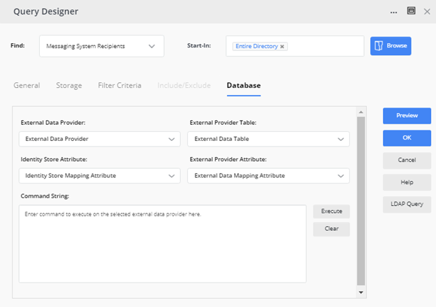The image size is (436, 307).
Task: Click the Cancel button
Action: [407, 160]
